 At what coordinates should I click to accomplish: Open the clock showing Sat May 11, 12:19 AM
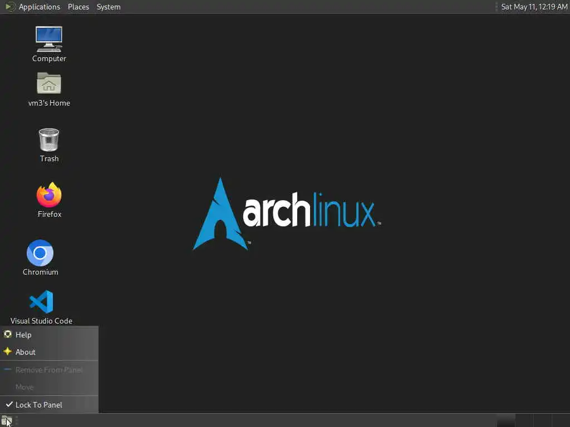pyautogui.click(x=534, y=7)
